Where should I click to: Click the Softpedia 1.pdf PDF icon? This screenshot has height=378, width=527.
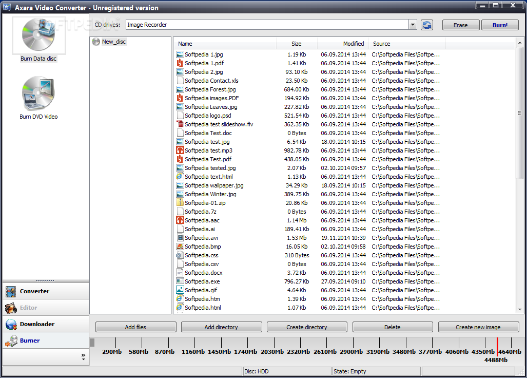[180, 63]
